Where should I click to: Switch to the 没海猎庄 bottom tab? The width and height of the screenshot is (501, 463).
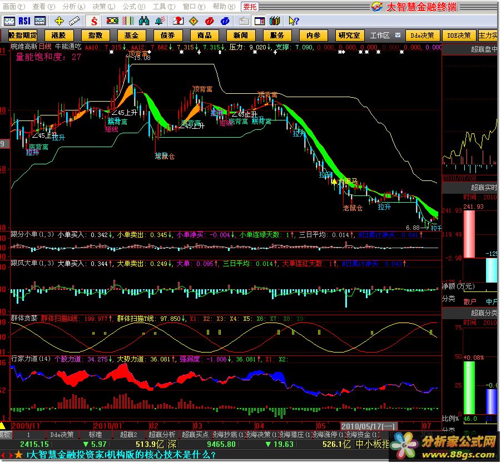[295, 435]
